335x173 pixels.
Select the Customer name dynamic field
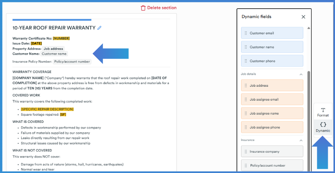pyautogui.click(x=272, y=47)
